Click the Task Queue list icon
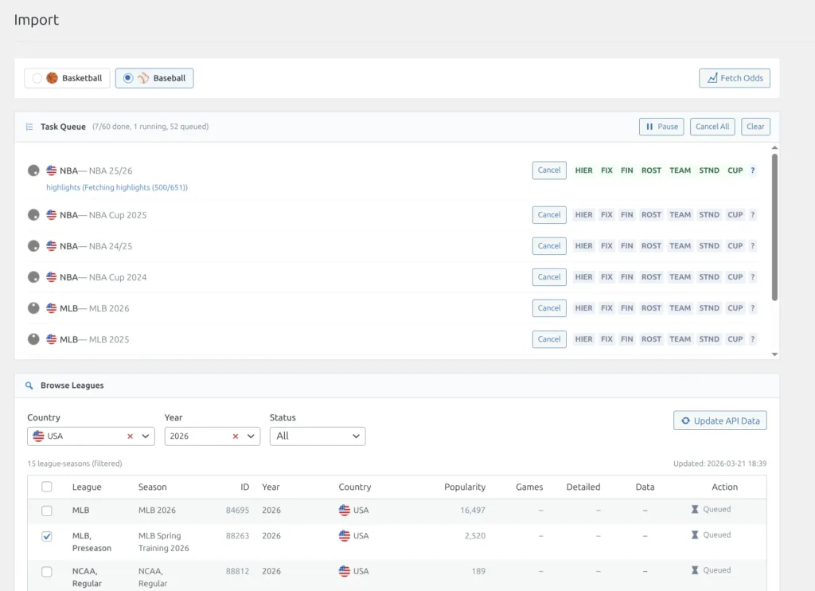Image resolution: width=815 pixels, height=591 pixels. pos(29,127)
